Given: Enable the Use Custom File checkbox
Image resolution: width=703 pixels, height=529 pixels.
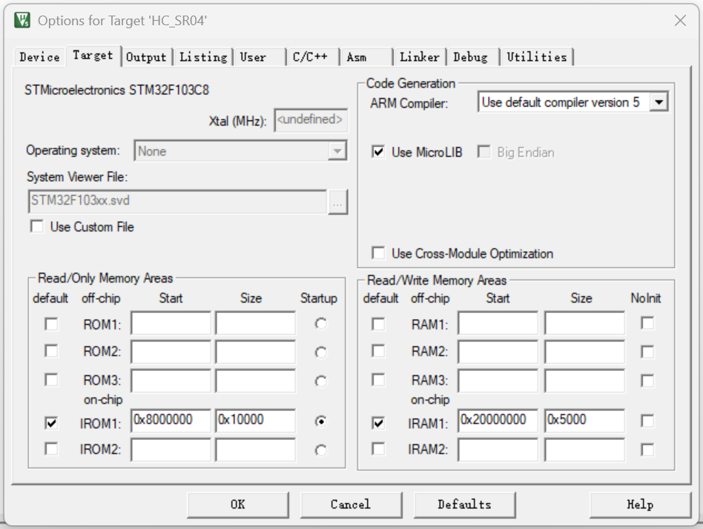Looking at the screenshot, I should 37,226.
